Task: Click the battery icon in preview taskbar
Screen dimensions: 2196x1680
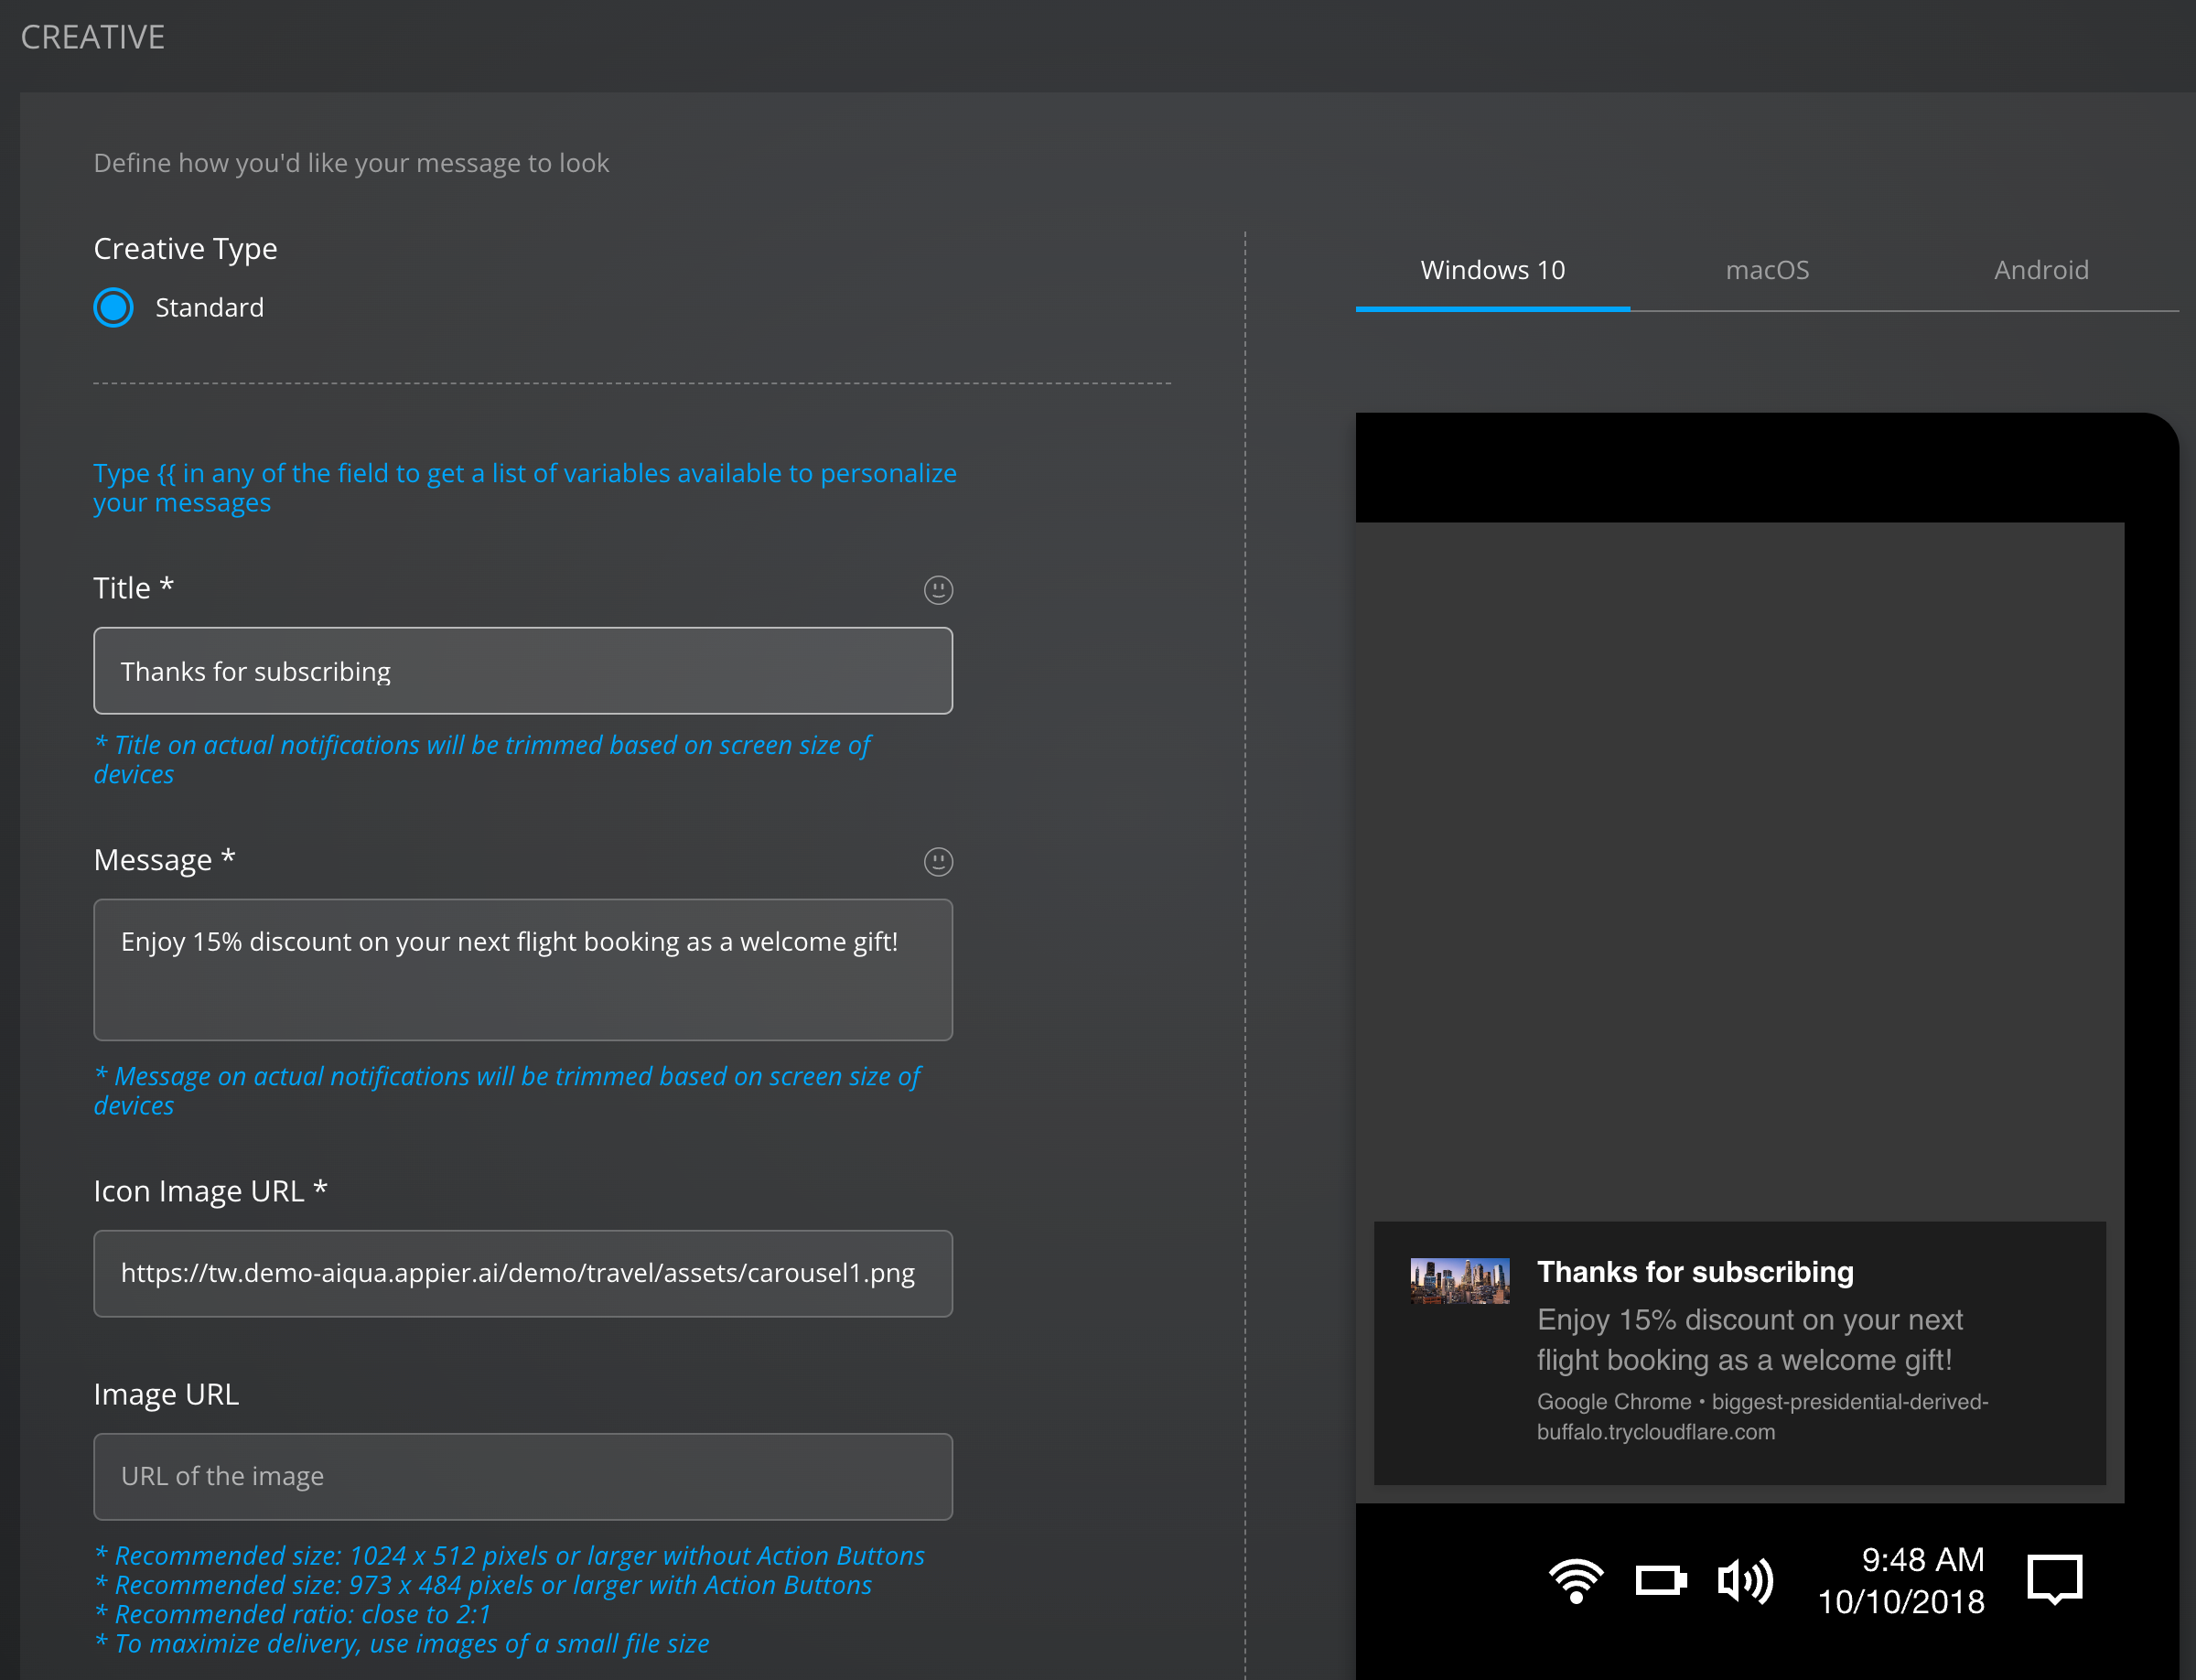Action: [1660, 1580]
